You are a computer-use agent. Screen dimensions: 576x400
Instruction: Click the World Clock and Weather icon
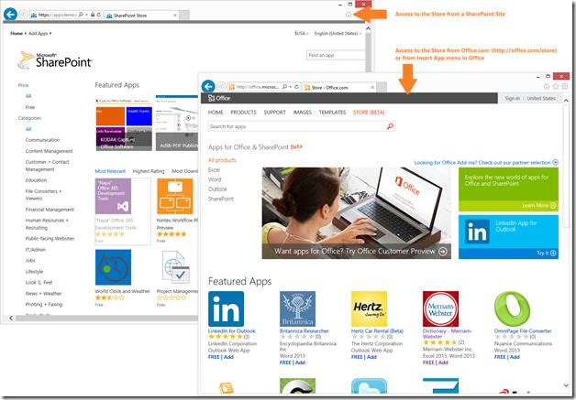pyautogui.click(x=113, y=267)
